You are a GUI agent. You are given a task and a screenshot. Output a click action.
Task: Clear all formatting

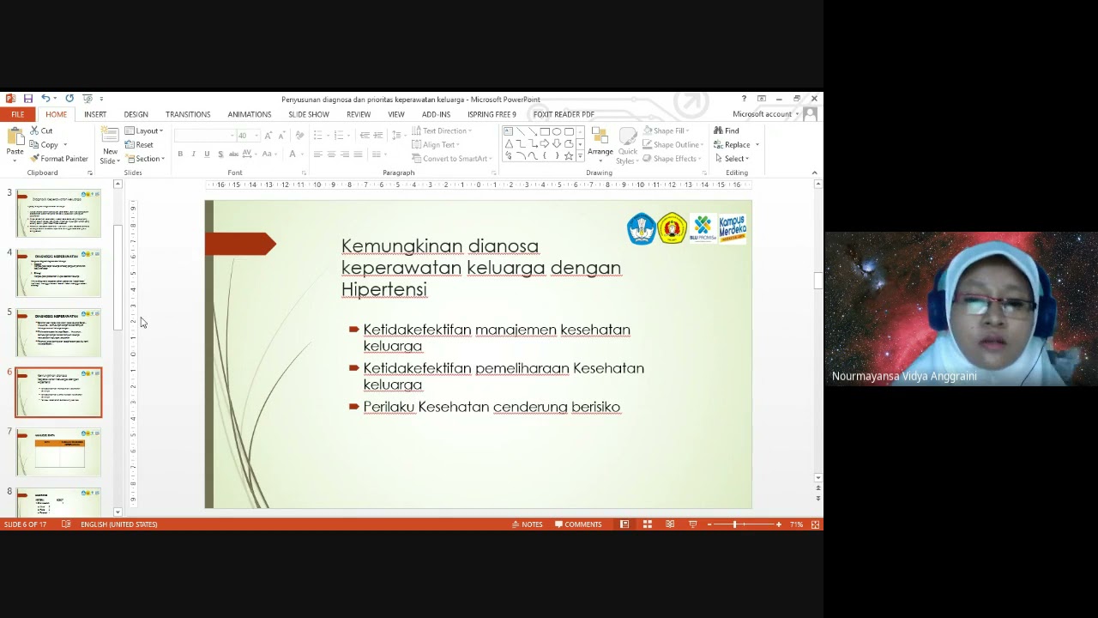[x=299, y=136]
